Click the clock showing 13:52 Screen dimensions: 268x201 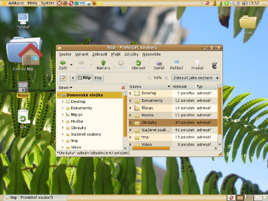[x=254, y=3]
